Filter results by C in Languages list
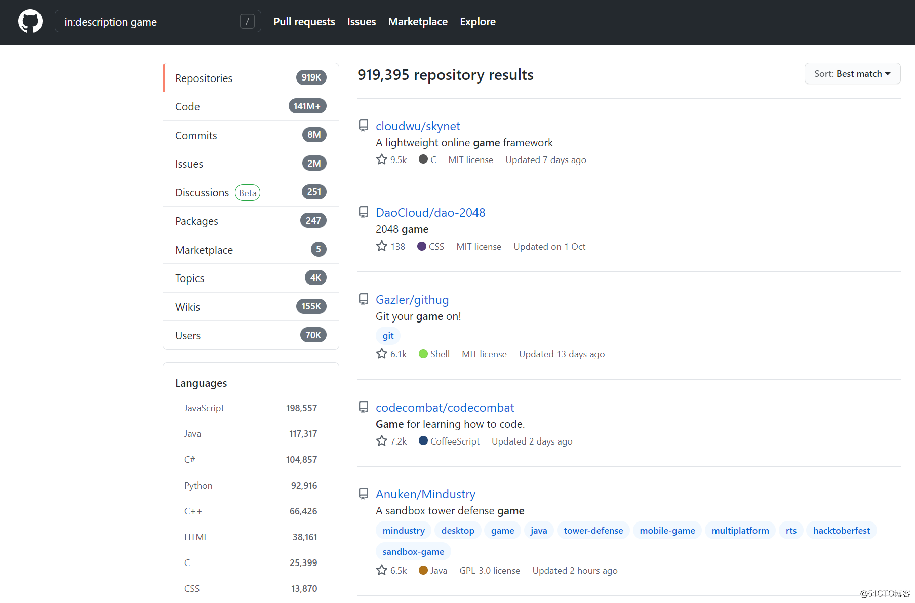The image size is (915, 603). 251,563
